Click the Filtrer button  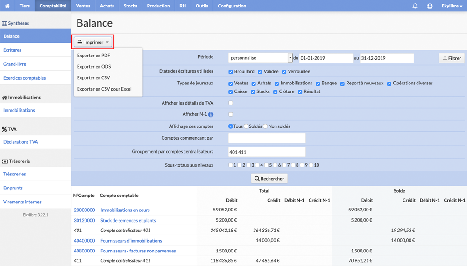452,58
